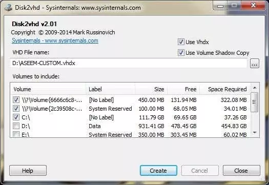The width and height of the screenshot is (269, 185).
Task: Sort by the Label column header
Action: click(x=110, y=89)
